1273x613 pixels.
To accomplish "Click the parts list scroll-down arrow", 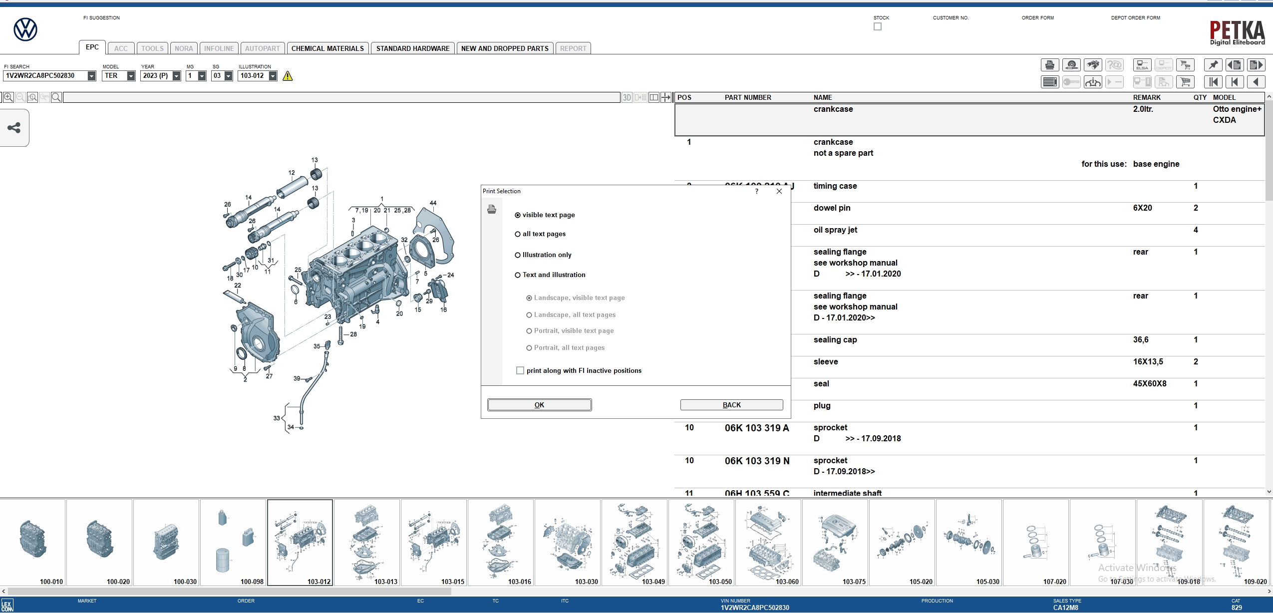I will tap(1269, 492).
